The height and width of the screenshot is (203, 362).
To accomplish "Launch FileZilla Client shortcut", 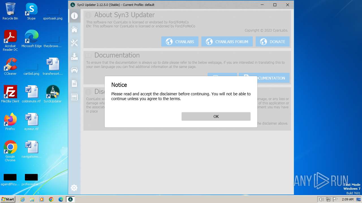I will click(10, 94).
